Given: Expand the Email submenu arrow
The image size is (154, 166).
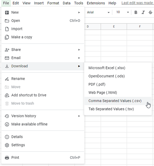Looking at the screenshot, I should (x=79, y=58).
